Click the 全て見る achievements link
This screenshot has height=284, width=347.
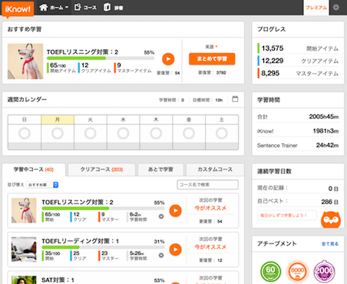coord(330,244)
